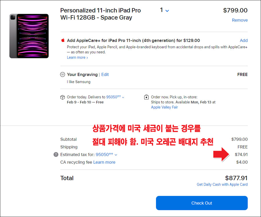
Task: Click the iPad Pro product image
Action: point(29,36)
